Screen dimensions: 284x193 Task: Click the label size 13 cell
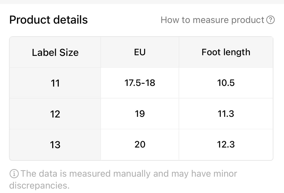tap(55, 145)
